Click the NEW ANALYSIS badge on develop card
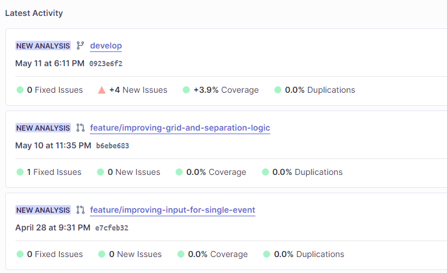Image resolution: width=447 pixels, height=273 pixels. [43, 45]
